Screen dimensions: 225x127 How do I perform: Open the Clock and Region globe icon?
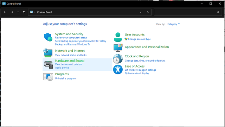[118, 59]
